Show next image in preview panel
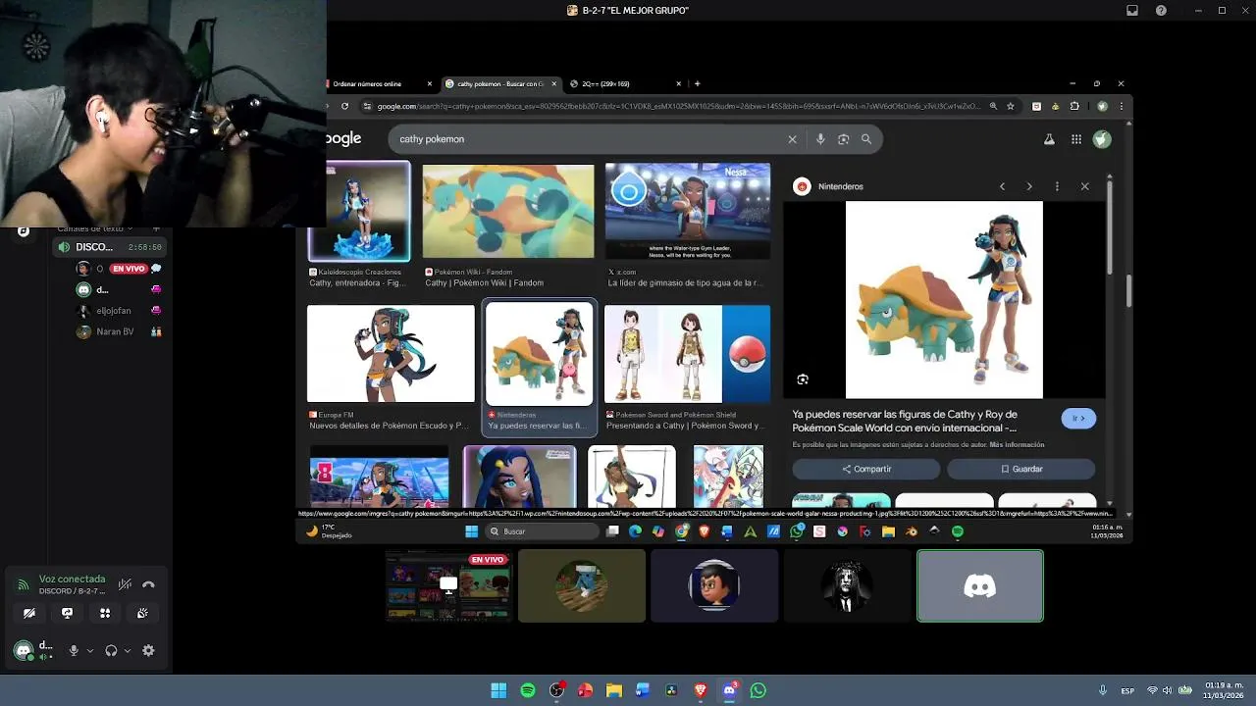The image size is (1256, 706). 1029,186
